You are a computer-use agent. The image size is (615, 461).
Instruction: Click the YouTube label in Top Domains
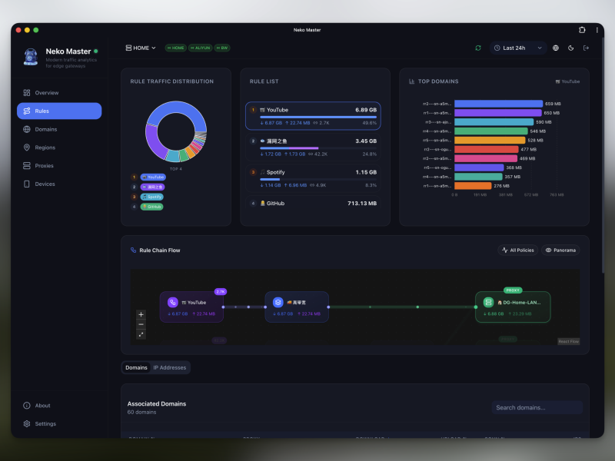(567, 81)
